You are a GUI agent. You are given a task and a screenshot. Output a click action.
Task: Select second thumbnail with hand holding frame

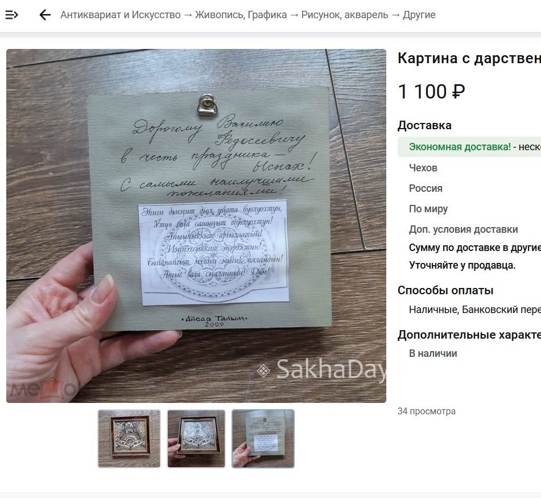196,439
